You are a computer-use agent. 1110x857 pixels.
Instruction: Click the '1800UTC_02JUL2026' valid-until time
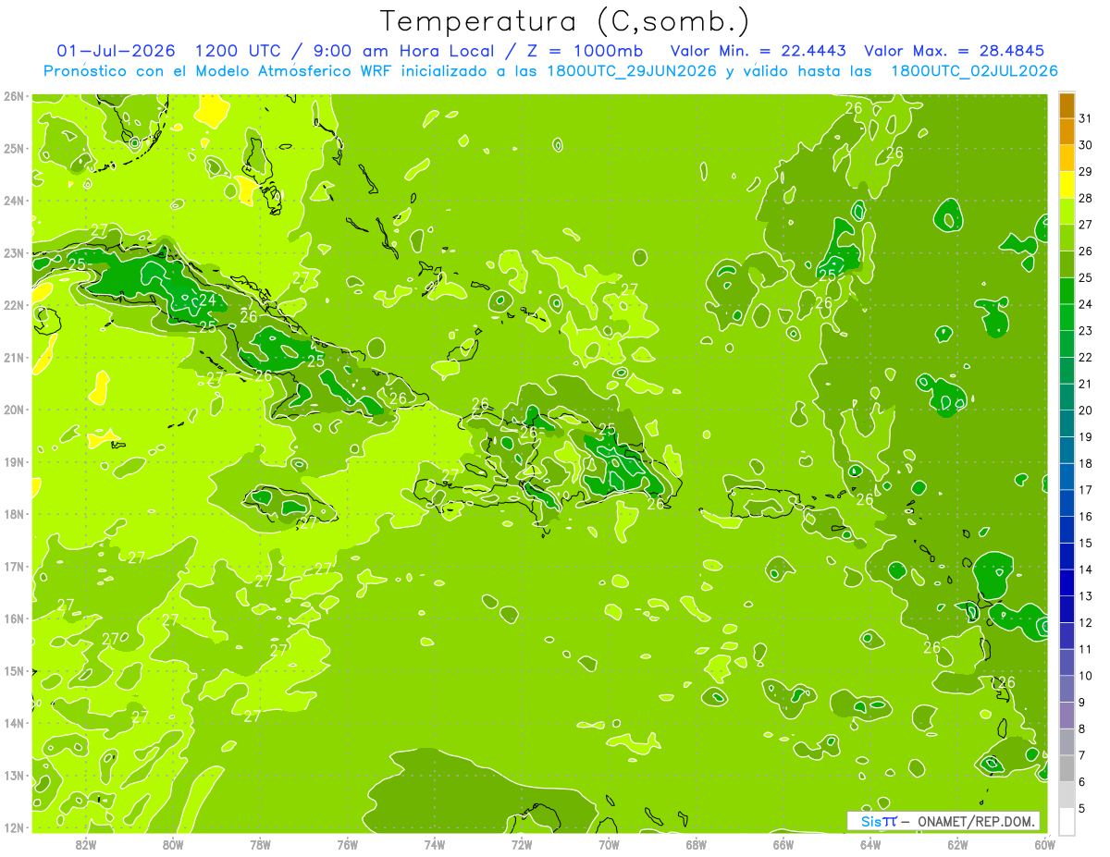(974, 71)
